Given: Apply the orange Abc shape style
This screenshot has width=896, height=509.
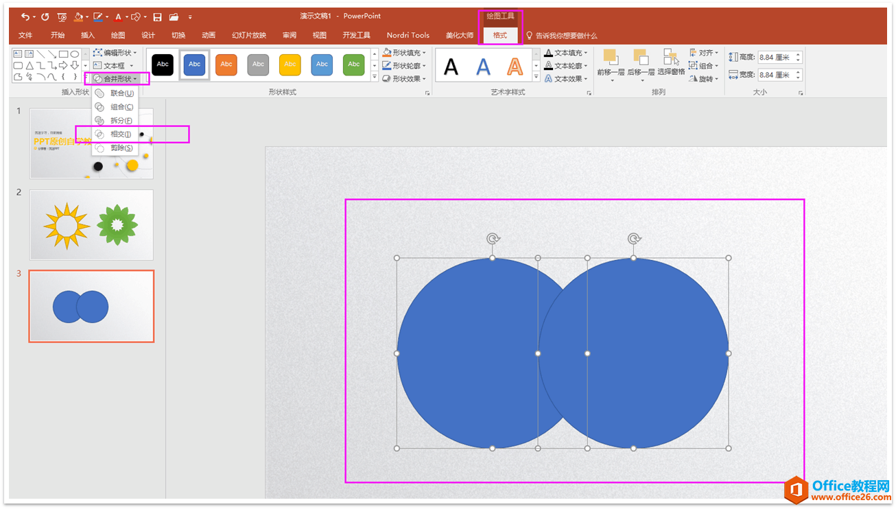Looking at the screenshot, I should click(x=226, y=64).
